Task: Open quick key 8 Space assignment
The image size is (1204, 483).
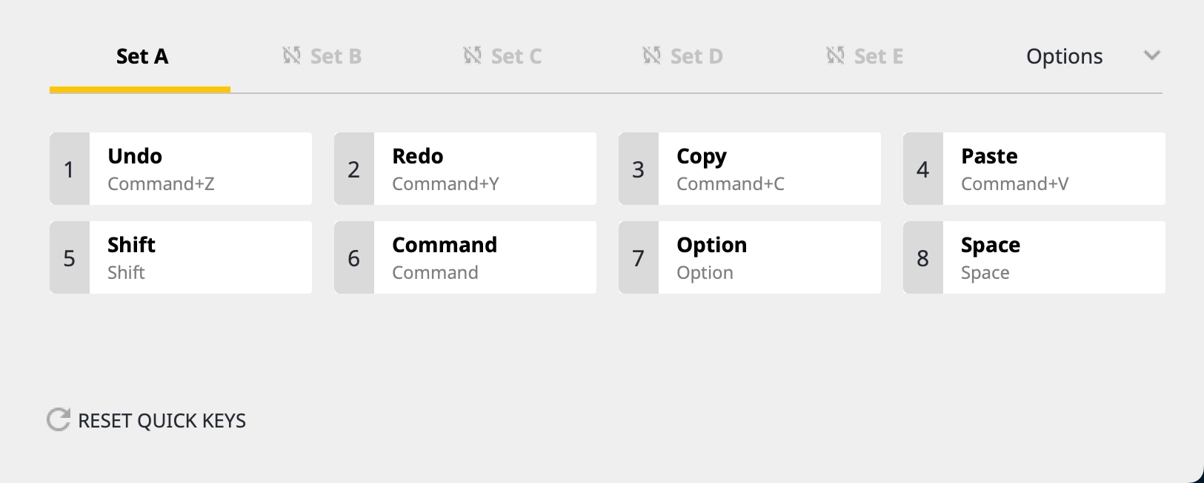Action: click(1034, 257)
